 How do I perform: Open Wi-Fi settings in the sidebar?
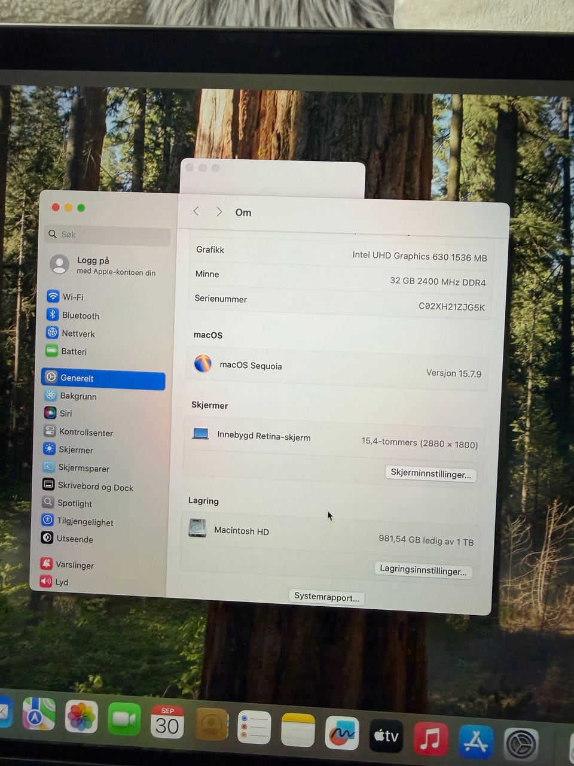(x=65, y=296)
